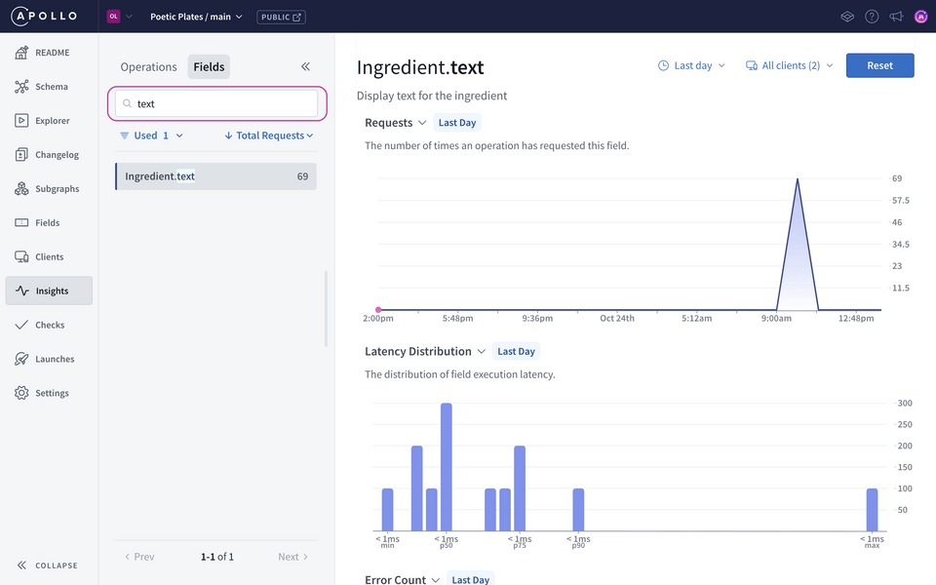Open the Fields sidebar page
Image resolution: width=936 pixels, height=585 pixels.
49,222
